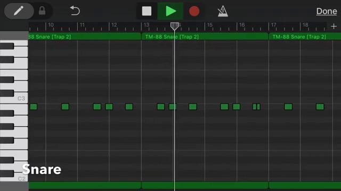Select the TM-88 Snare region starting at bar 17

[x=305, y=37]
